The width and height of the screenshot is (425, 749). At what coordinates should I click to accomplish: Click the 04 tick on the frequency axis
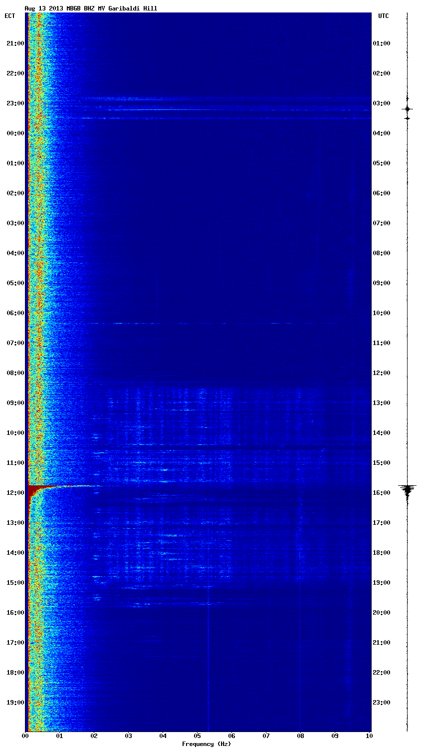163,736
